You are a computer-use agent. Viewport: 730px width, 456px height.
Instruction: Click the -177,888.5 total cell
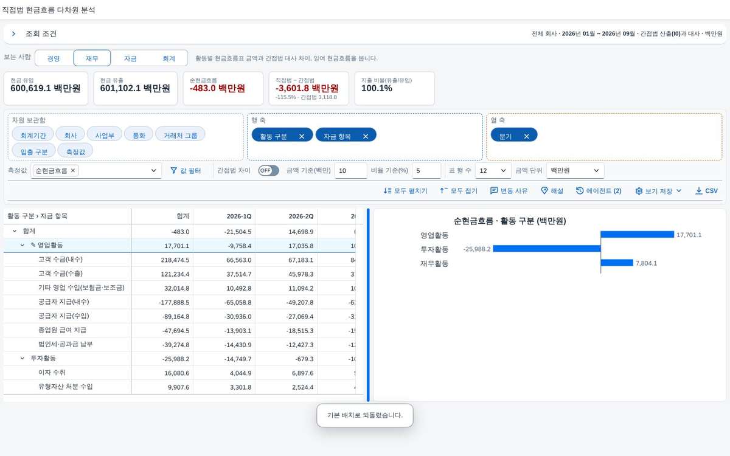tap(163, 302)
